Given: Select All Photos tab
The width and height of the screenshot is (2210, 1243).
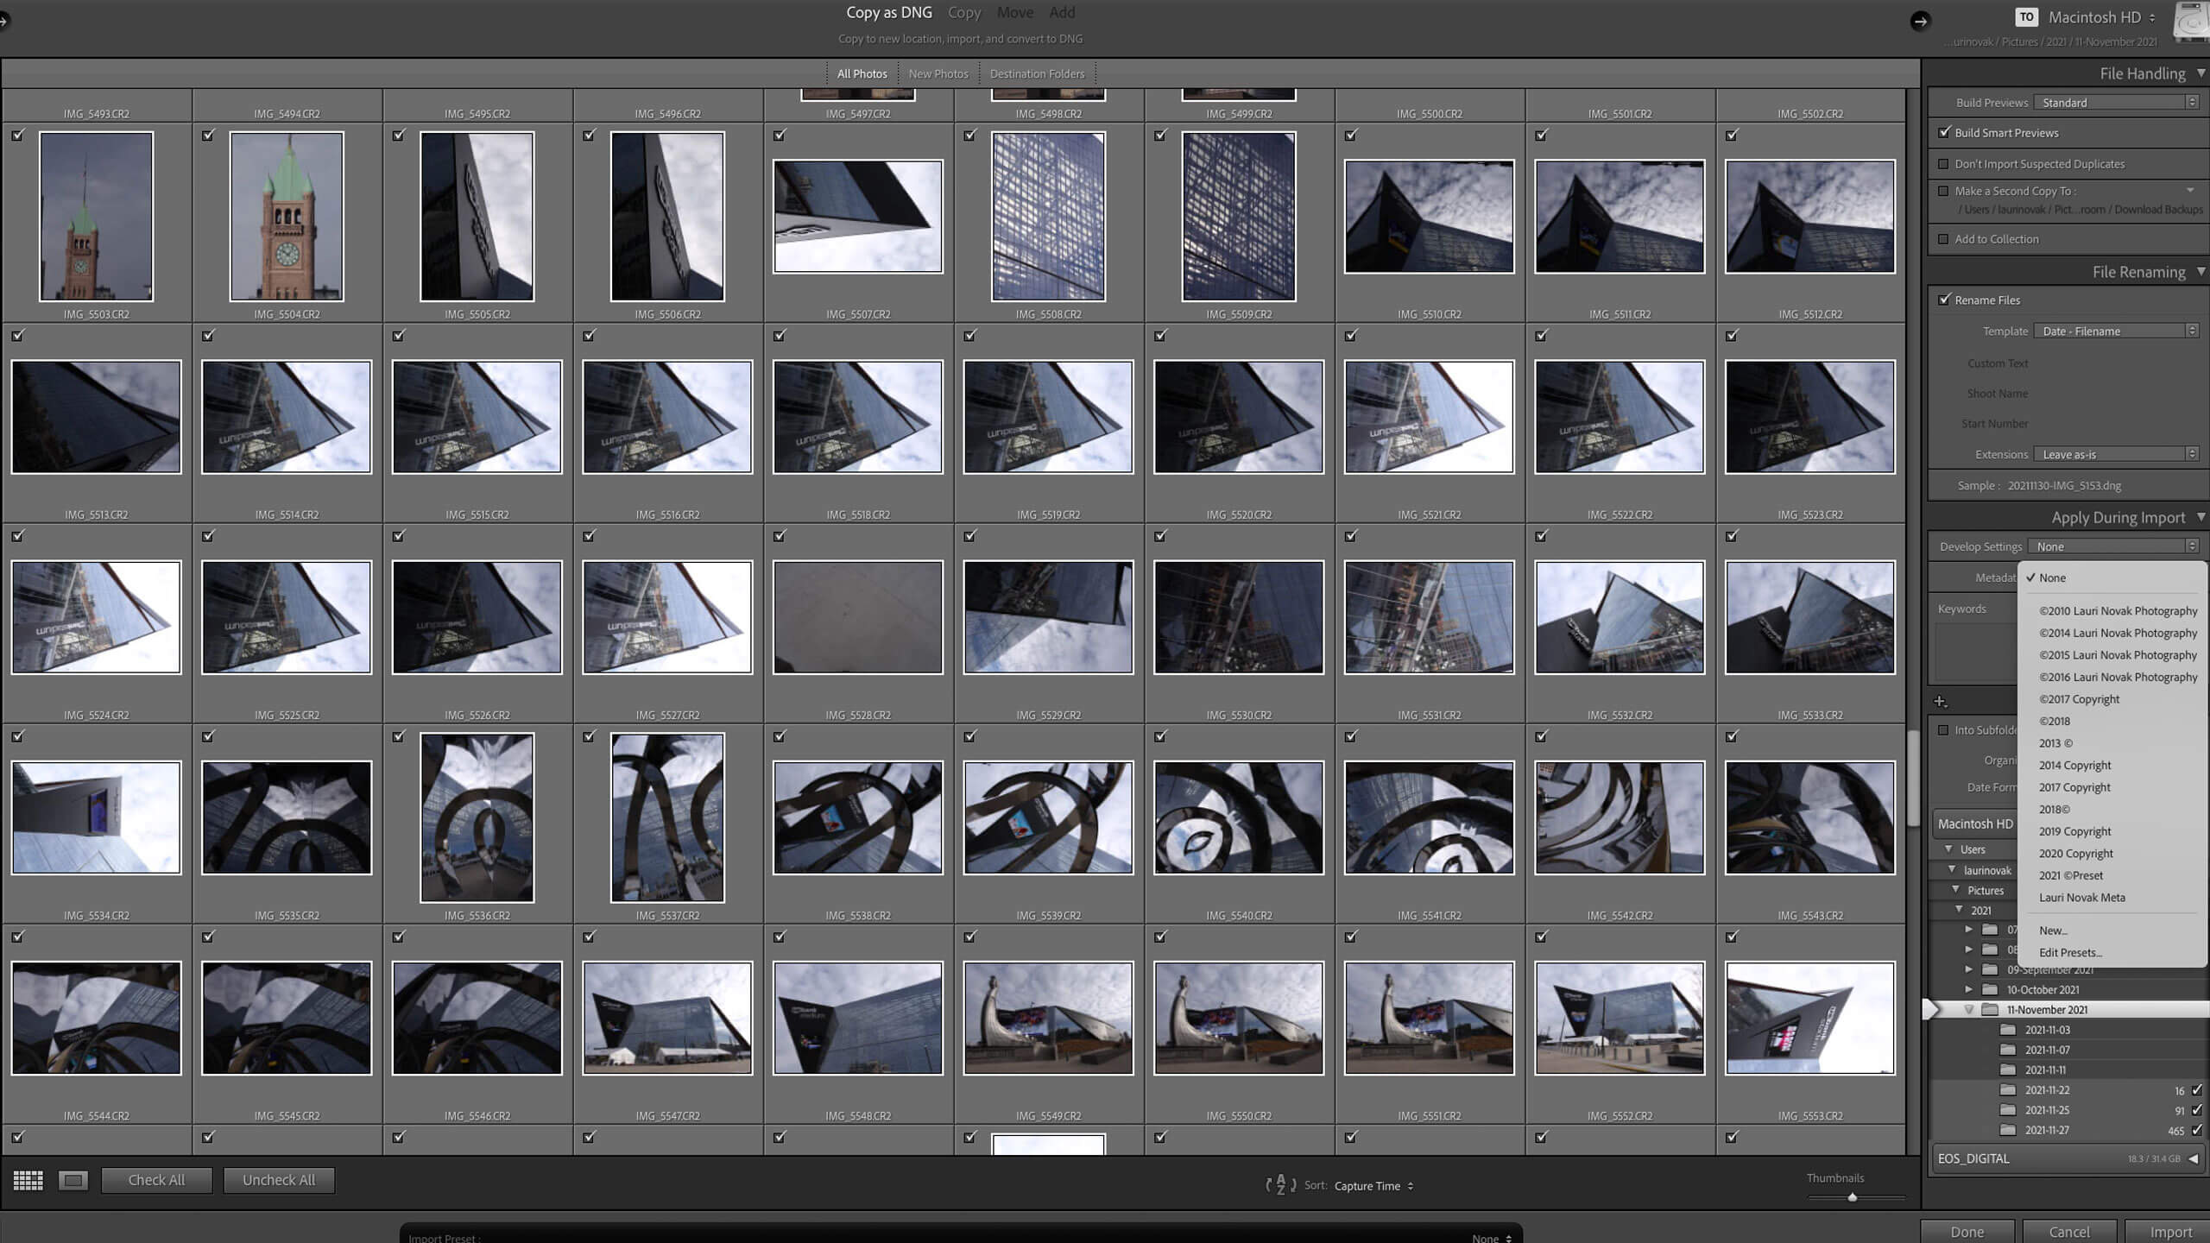Looking at the screenshot, I should click(x=862, y=74).
